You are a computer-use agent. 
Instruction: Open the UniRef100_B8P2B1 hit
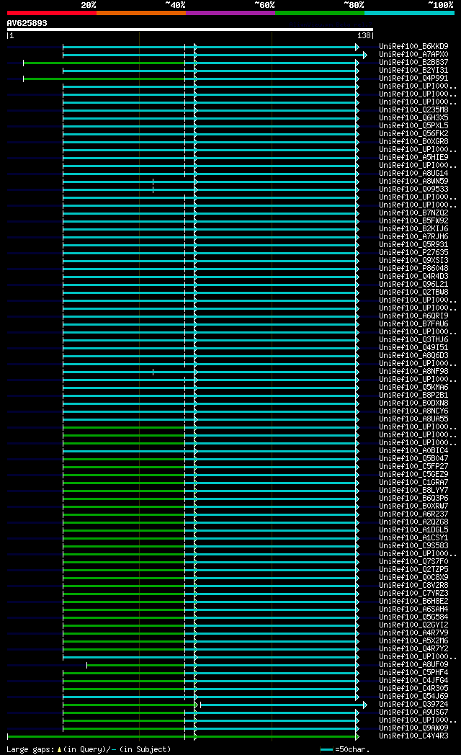(413, 396)
